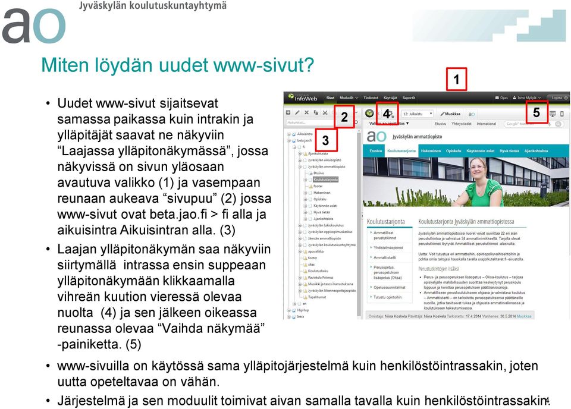The height and width of the screenshot is (409, 571).
Task: Click the folder icon beside Ravintola Priimus
Action: click(x=306, y=278)
